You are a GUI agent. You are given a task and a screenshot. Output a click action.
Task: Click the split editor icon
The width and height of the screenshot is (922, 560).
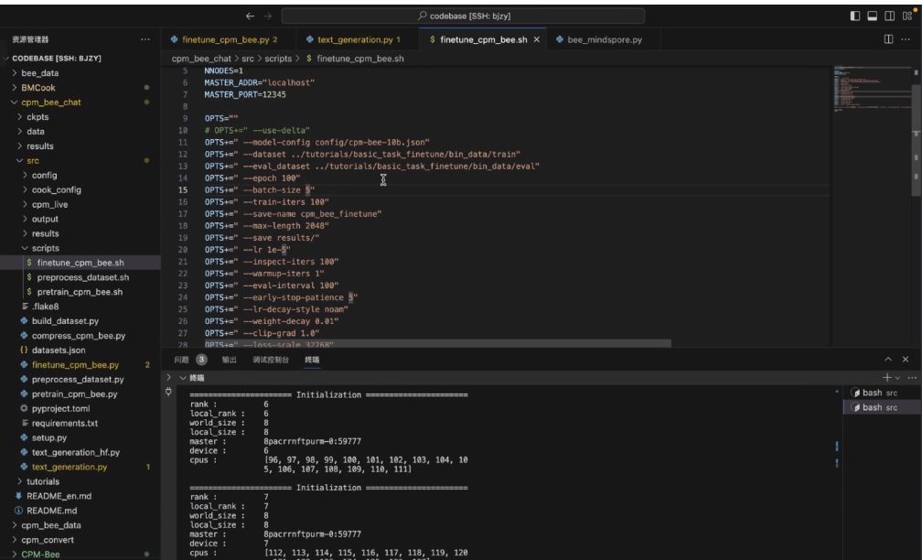click(x=888, y=39)
